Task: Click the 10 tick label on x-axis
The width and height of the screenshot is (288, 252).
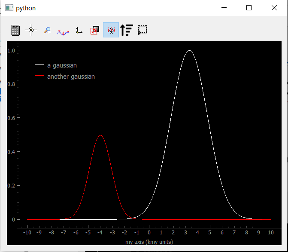Action: [x=271, y=233]
